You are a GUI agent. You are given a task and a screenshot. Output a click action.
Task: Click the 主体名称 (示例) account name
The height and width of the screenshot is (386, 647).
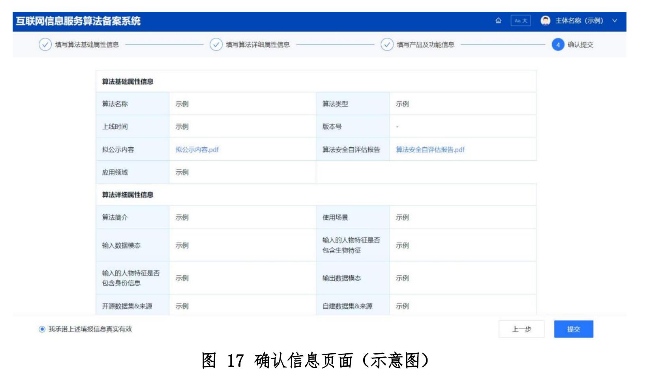click(579, 21)
